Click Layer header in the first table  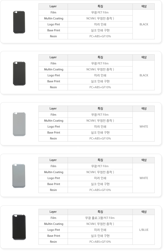coord(53,6)
